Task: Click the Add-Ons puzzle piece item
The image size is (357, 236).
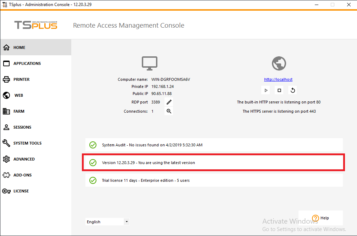Action: [22, 175]
